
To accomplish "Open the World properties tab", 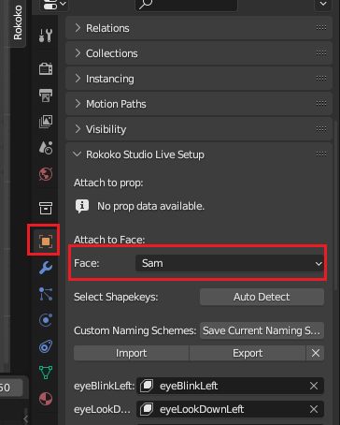I will tap(46, 174).
